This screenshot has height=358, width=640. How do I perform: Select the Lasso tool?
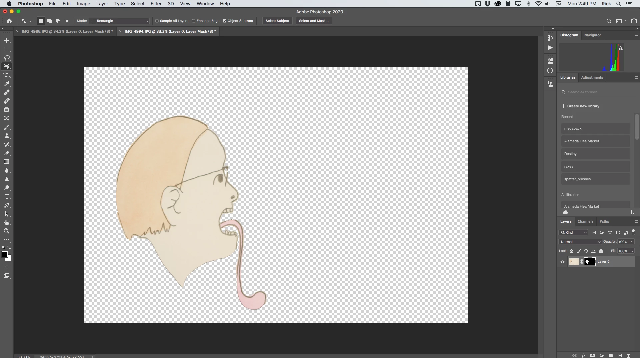7,58
